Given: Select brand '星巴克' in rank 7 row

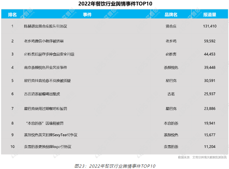Looking at the screenshot, I should (171, 109).
